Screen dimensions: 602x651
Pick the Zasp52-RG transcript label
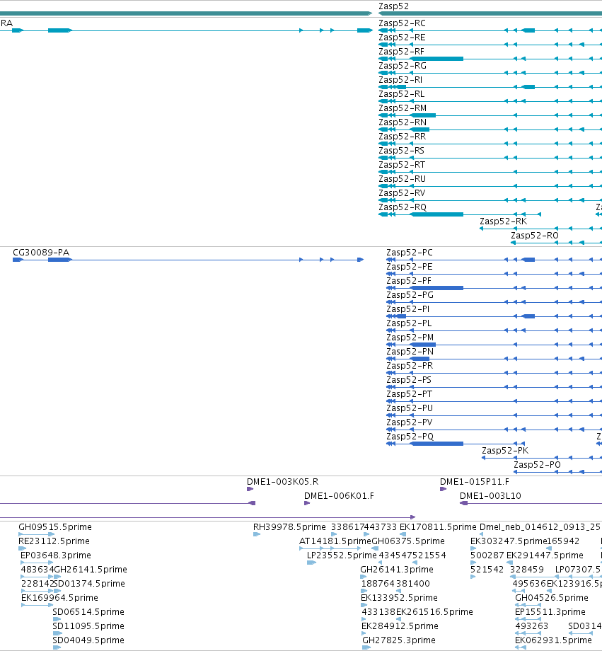403,66
